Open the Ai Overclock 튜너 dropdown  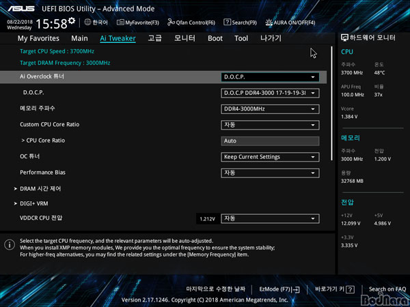(x=270, y=77)
